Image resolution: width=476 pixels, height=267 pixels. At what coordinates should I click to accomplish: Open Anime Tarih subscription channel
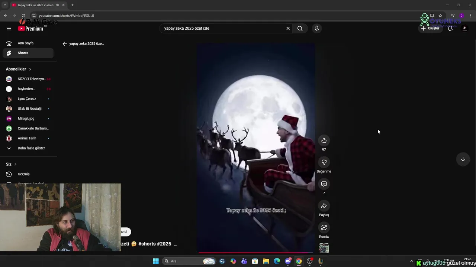tap(28, 138)
